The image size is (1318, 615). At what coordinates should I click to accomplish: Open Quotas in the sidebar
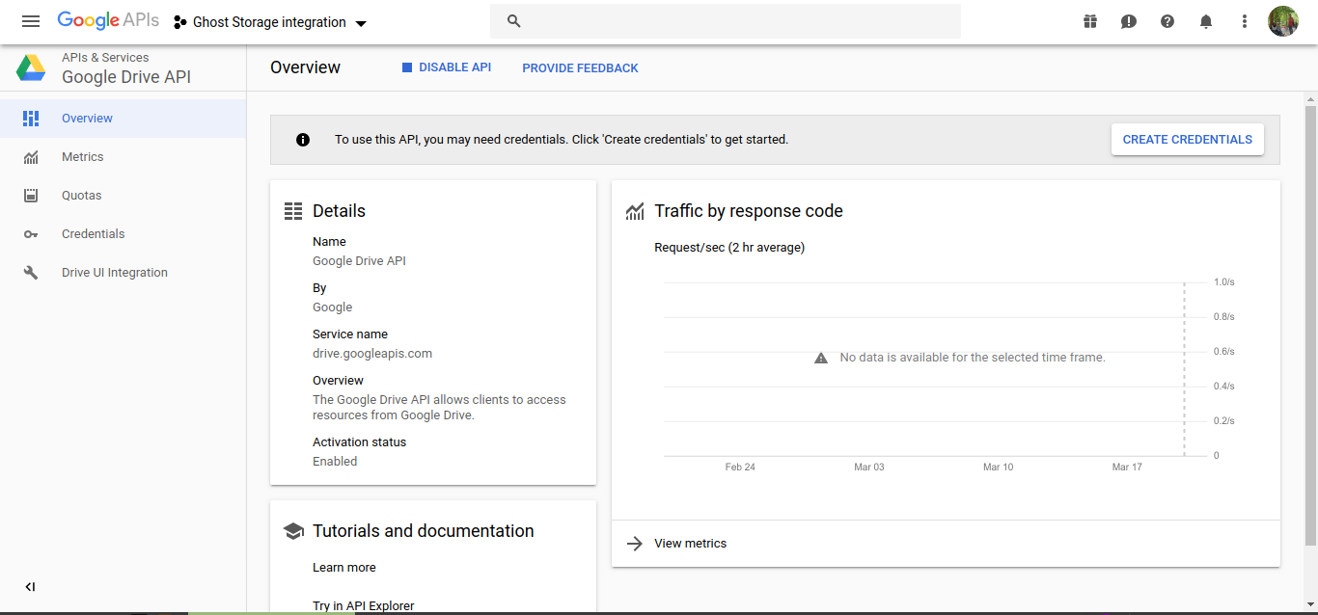81,196
